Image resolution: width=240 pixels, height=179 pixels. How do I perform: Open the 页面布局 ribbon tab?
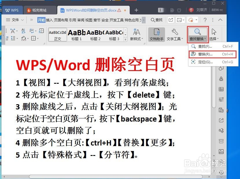(x=61, y=20)
